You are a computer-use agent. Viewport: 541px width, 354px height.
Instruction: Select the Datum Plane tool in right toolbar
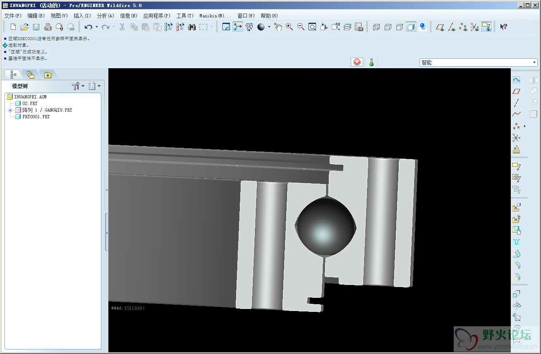point(516,91)
